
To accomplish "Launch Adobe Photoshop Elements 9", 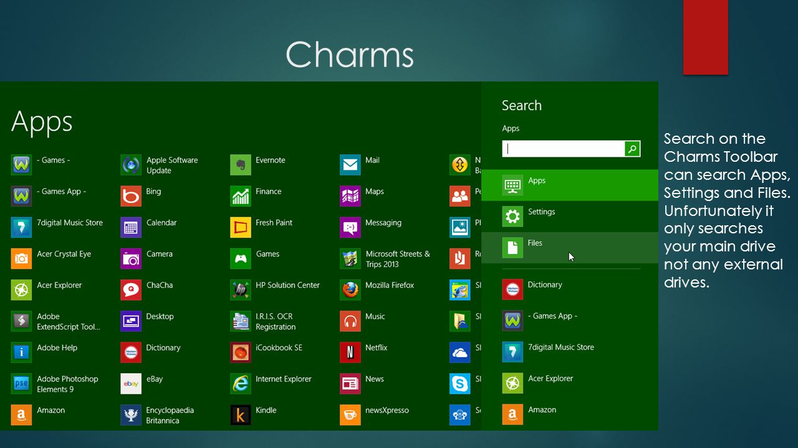I will point(55,383).
